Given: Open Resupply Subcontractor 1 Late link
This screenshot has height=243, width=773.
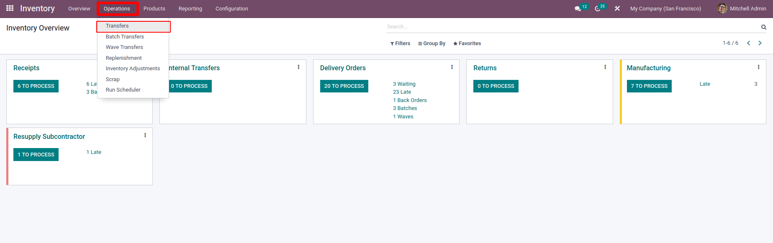Looking at the screenshot, I should click(94, 152).
